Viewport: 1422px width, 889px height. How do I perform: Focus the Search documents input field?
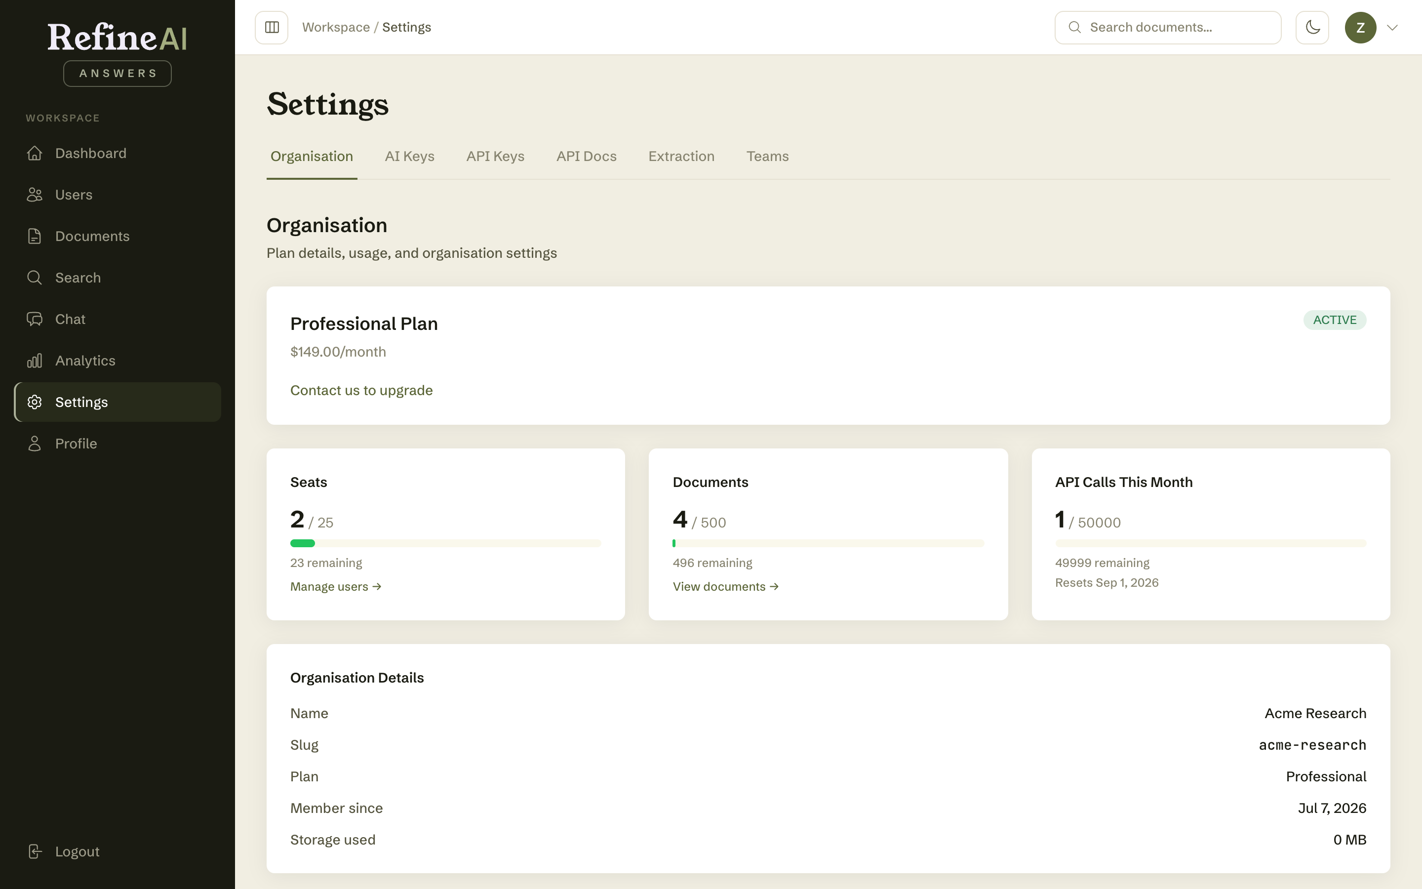point(1168,28)
